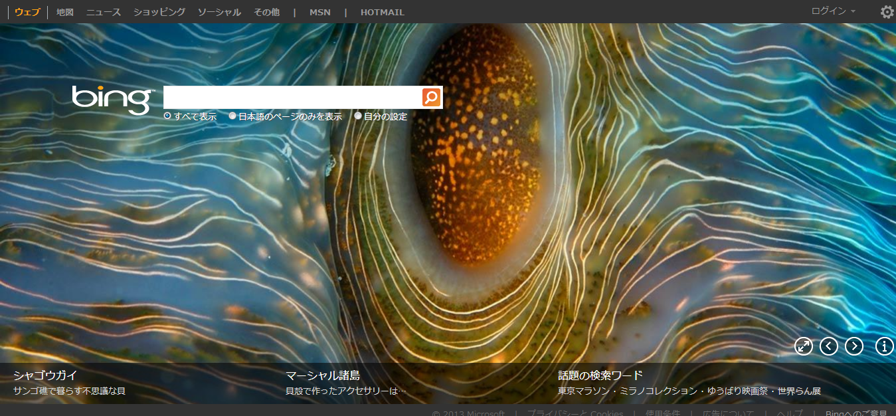Open the マーシャル諸島 caption link
This screenshot has height=416, width=896.
(323, 375)
